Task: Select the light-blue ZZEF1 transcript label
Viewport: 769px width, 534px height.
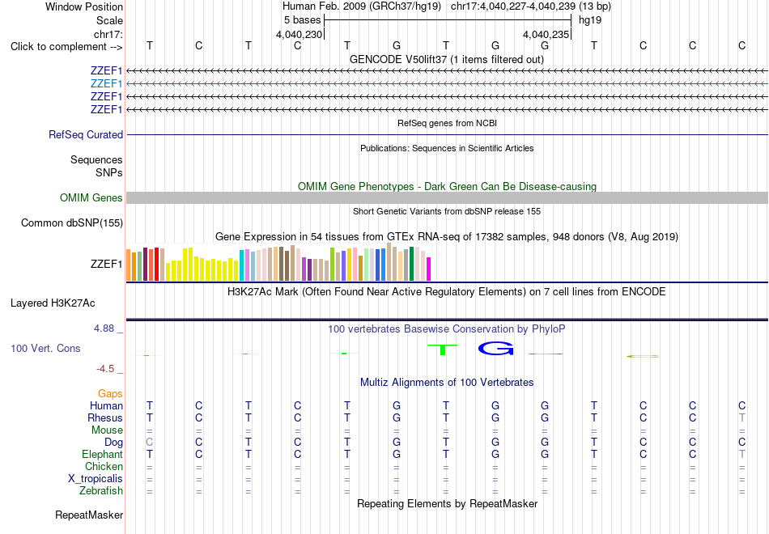Action: pyautogui.click(x=106, y=83)
